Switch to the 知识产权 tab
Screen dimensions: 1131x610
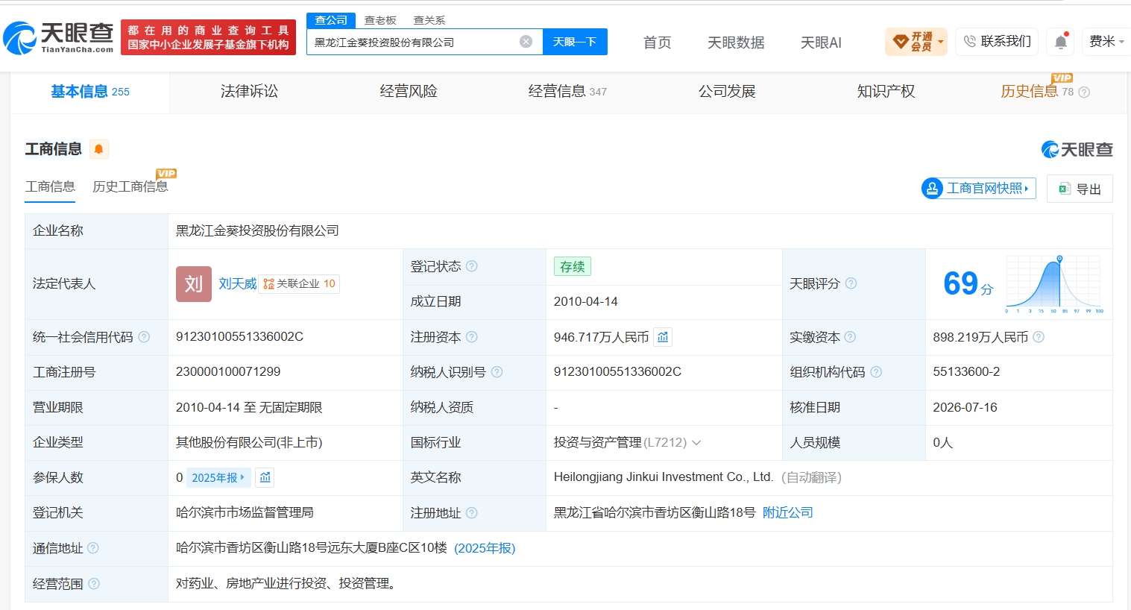click(x=886, y=92)
